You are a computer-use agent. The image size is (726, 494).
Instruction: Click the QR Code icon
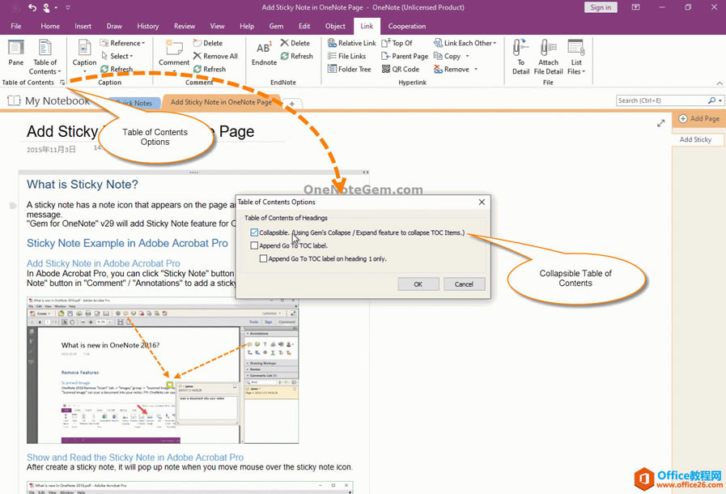(x=386, y=69)
